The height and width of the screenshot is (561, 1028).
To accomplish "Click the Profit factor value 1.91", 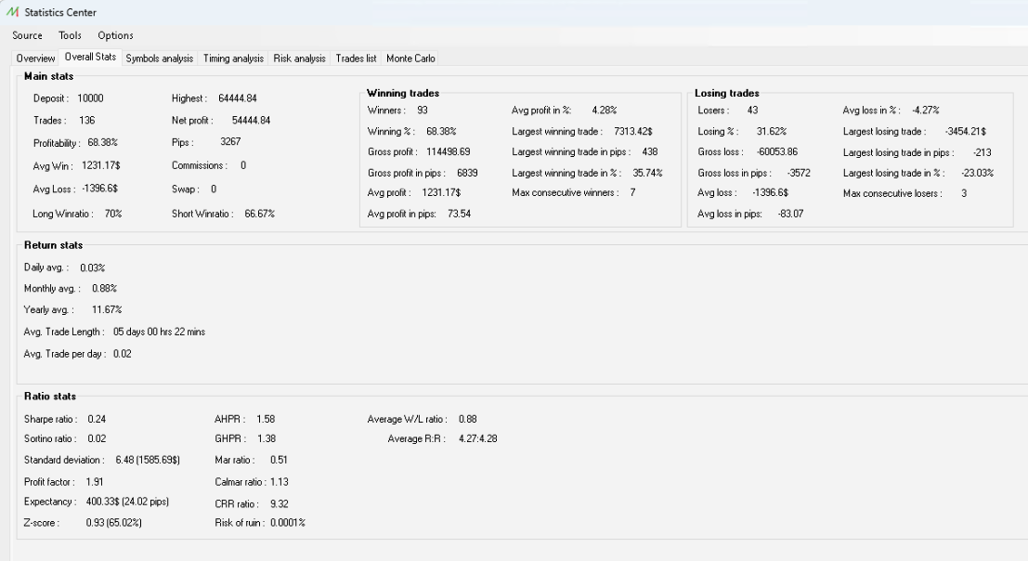I will (95, 482).
